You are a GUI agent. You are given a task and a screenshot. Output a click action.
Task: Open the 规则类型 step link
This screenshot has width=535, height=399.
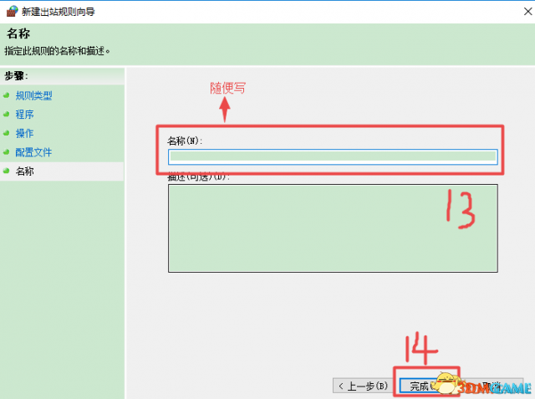point(33,95)
